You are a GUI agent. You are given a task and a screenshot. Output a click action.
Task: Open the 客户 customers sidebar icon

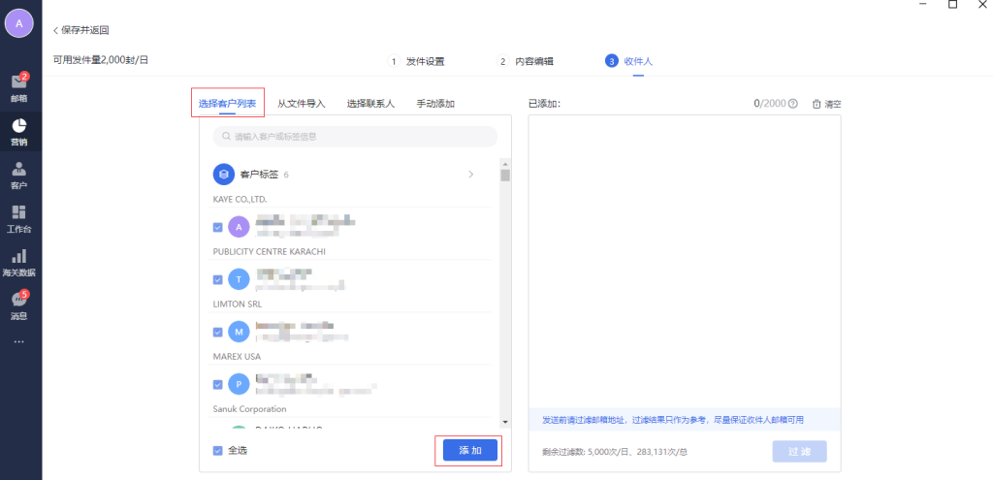pyautogui.click(x=19, y=175)
